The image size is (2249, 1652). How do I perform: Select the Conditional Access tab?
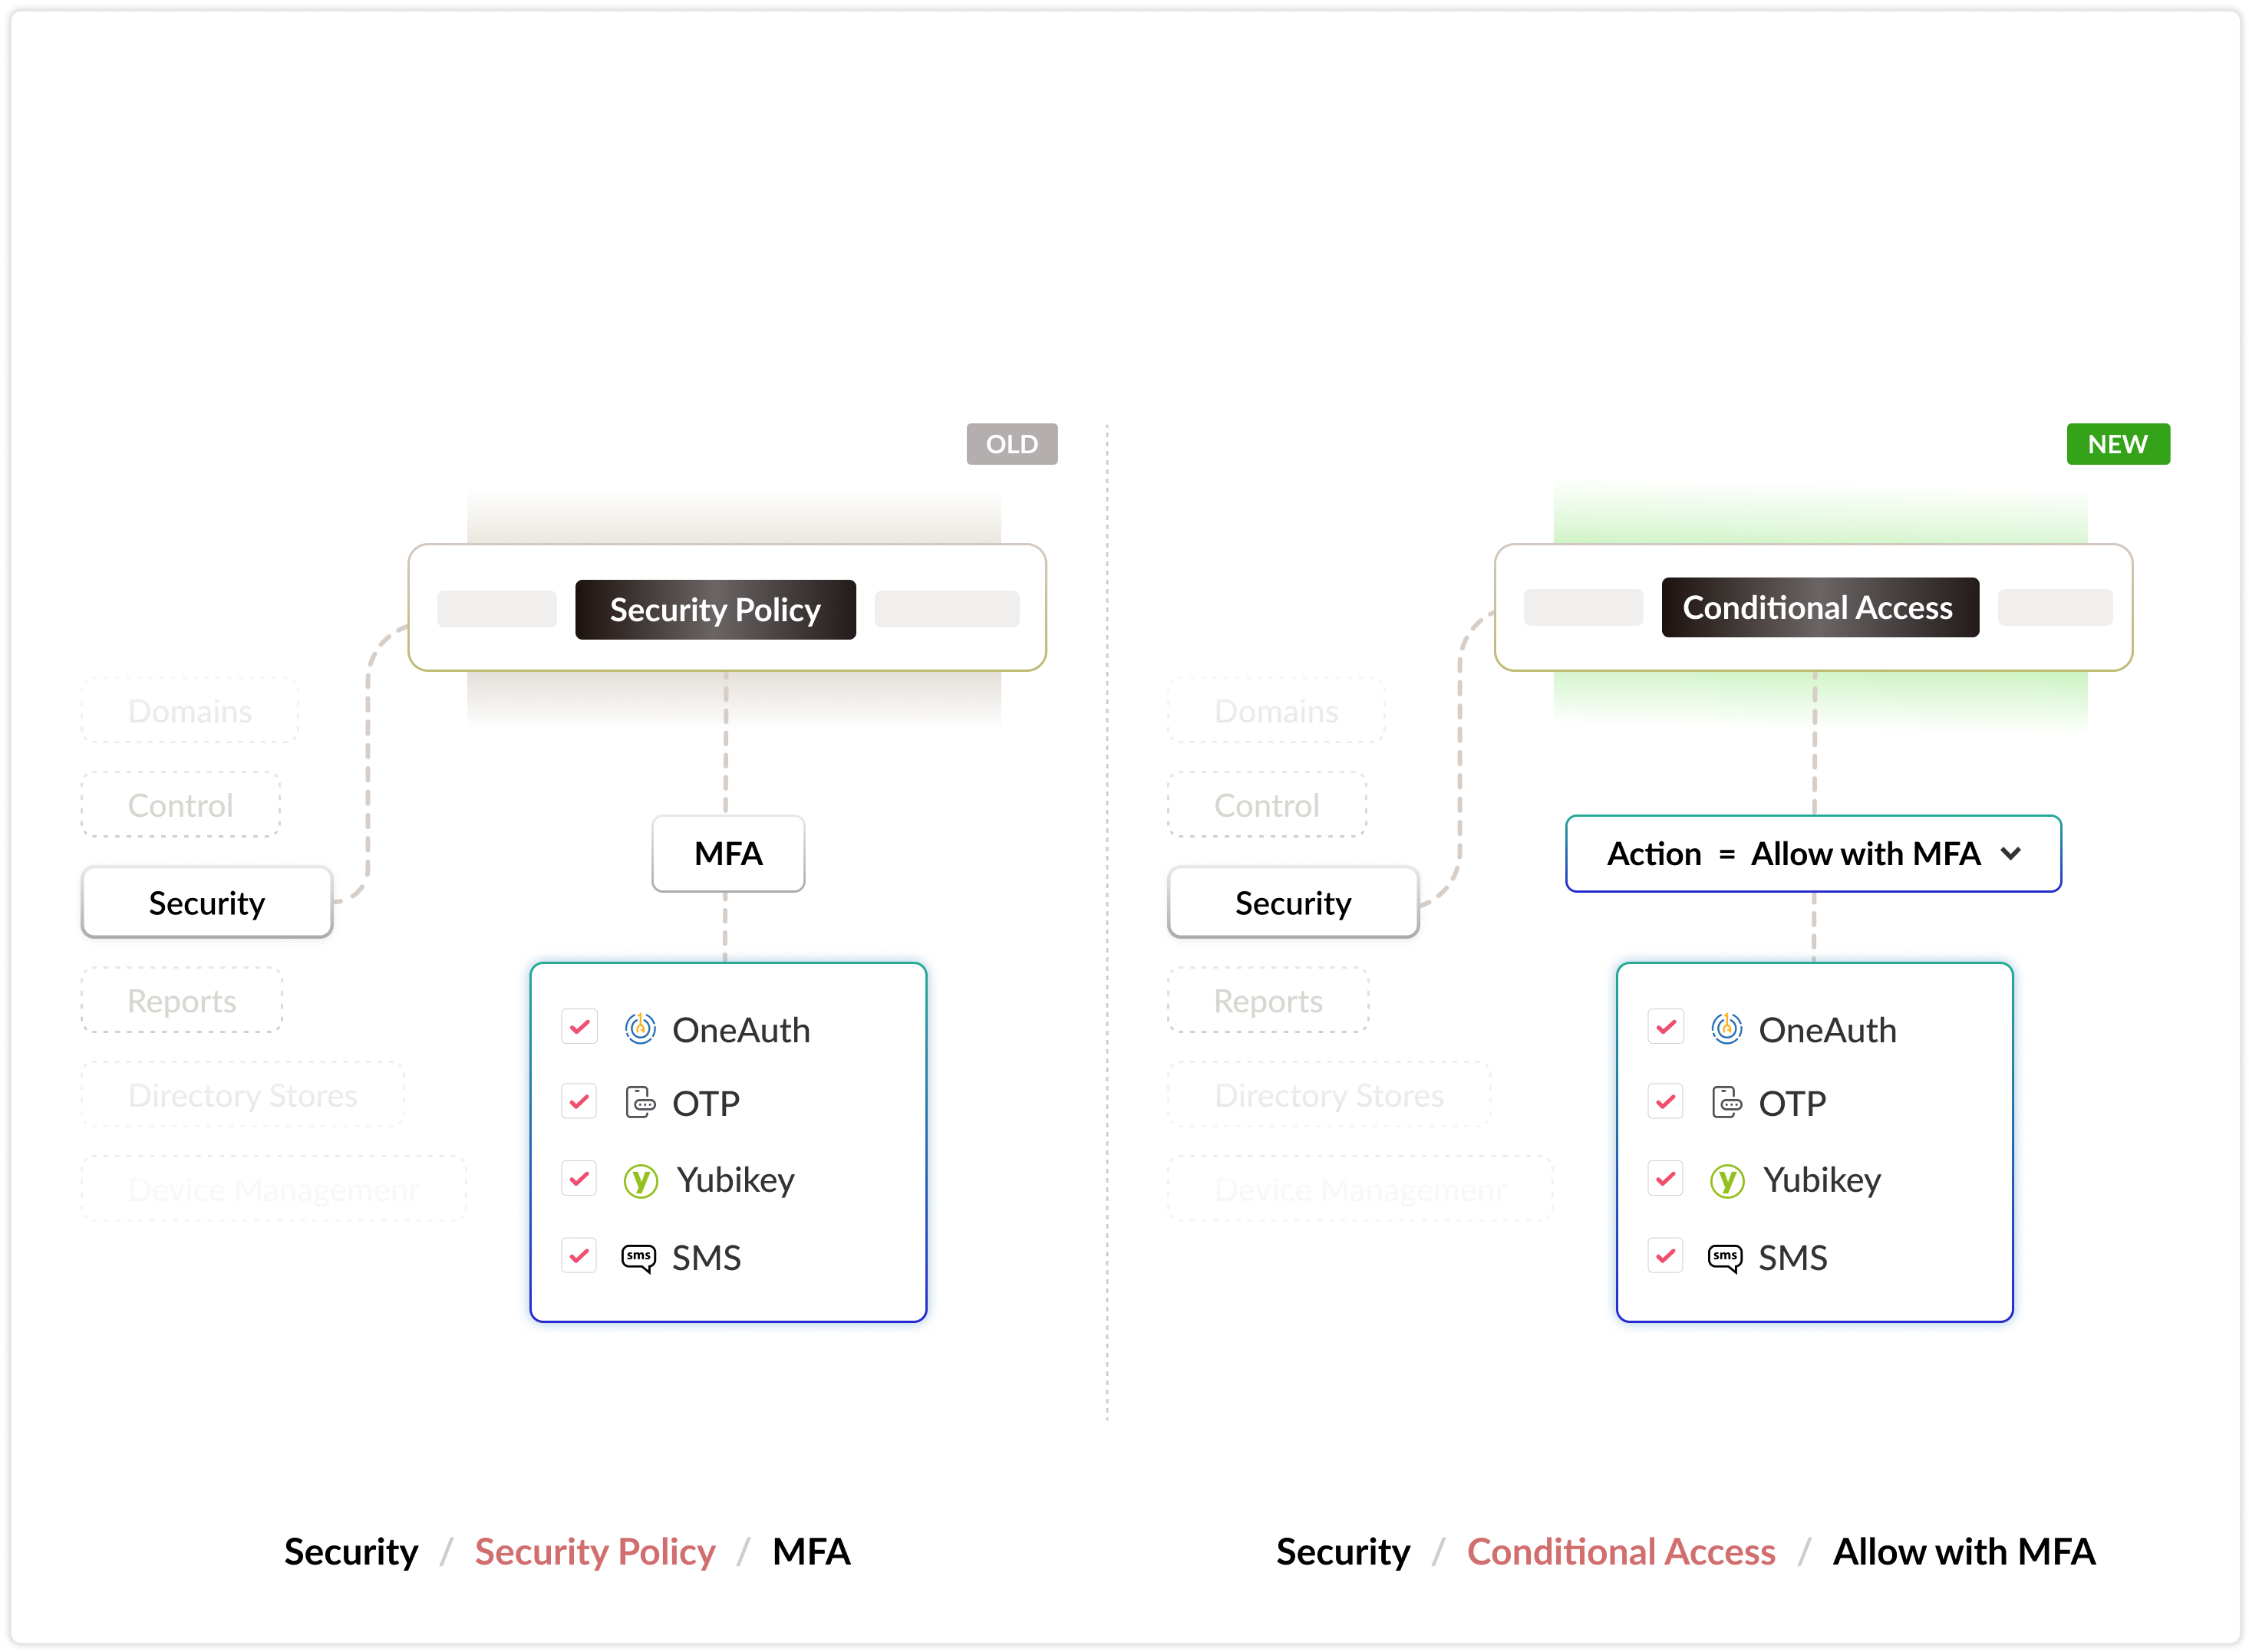[1819, 607]
